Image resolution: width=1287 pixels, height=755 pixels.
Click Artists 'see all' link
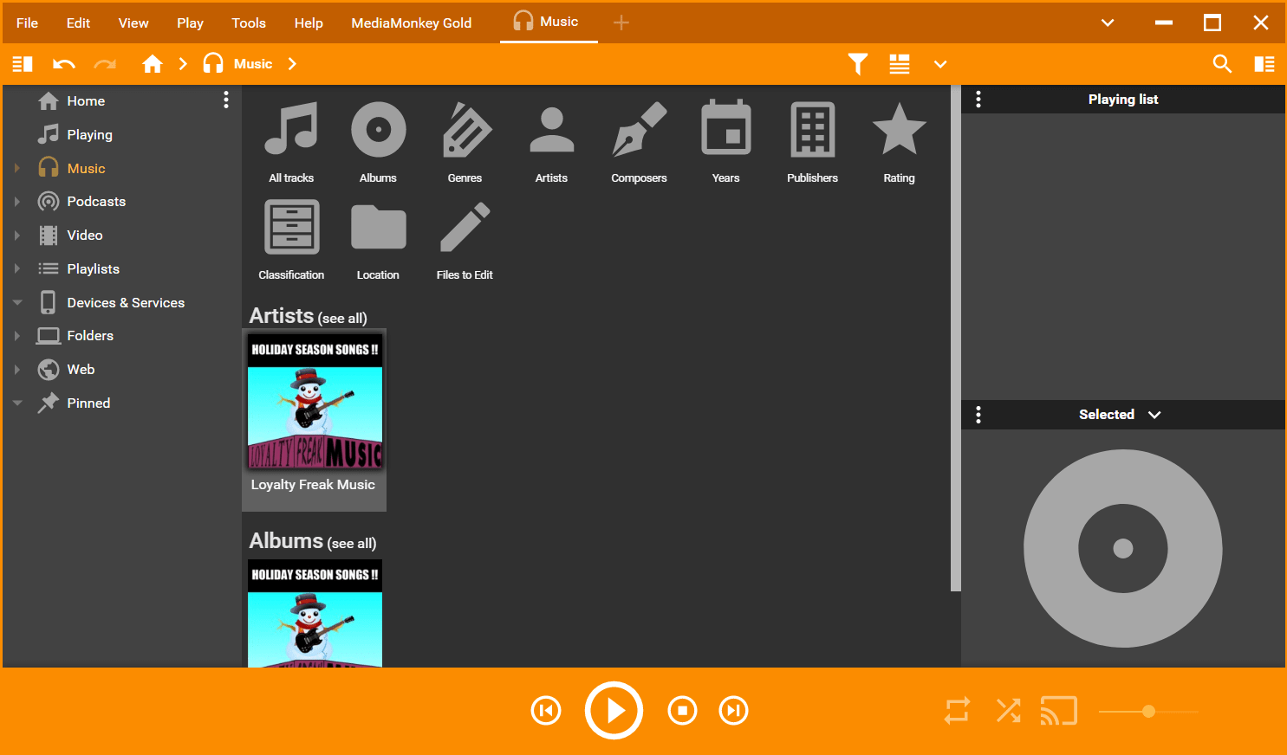[342, 319]
